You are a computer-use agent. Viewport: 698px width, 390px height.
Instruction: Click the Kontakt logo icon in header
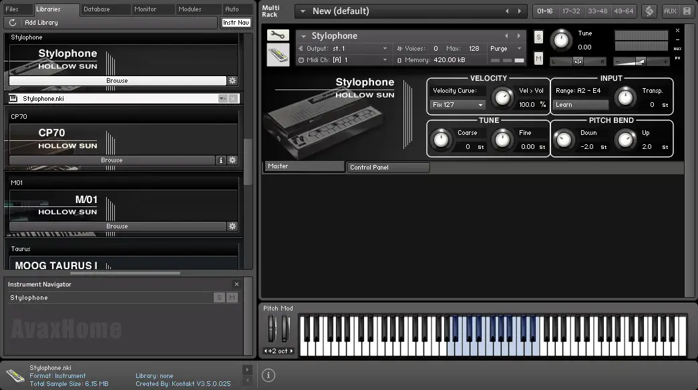pyautogui.click(x=649, y=11)
